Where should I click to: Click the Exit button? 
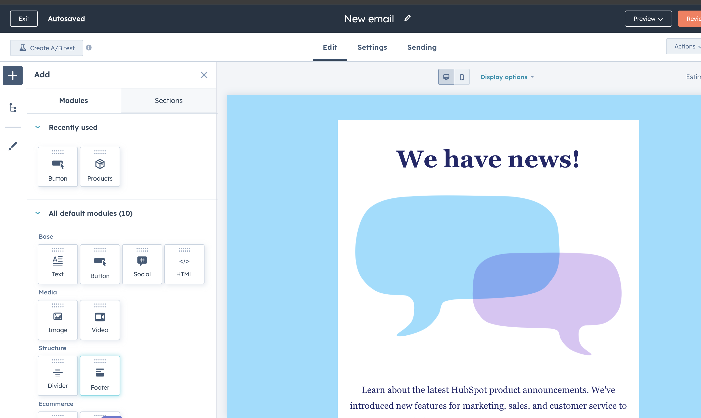(24, 19)
